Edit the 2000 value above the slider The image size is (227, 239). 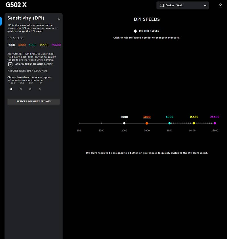tap(124, 117)
